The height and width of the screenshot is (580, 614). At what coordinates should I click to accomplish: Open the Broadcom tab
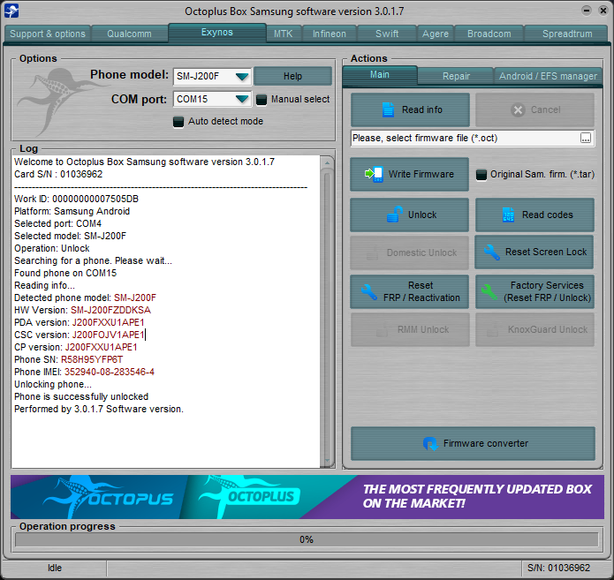pos(489,34)
